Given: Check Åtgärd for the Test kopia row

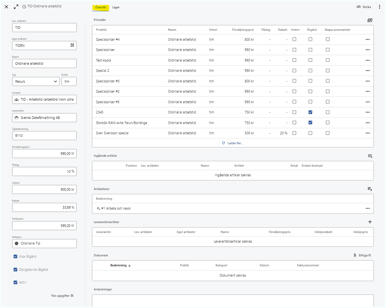Looking at the screenshot, I should point(310,60).
